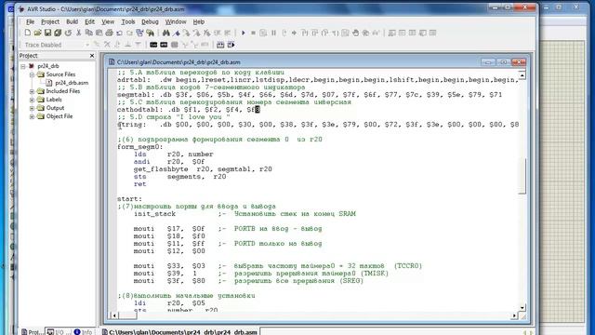Click the 'form_segm0:' label in code
Screen dimensions: 595x335
[x=140, y=147]
